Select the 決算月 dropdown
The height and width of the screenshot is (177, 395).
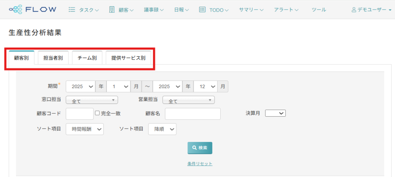[x=275, y=113]
